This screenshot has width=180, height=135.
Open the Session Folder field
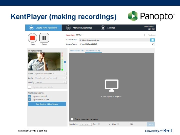[x=114, y=40]
